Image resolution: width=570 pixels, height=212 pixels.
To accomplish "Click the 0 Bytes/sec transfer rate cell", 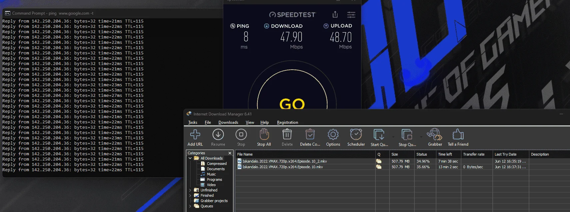I will [473, 167].
